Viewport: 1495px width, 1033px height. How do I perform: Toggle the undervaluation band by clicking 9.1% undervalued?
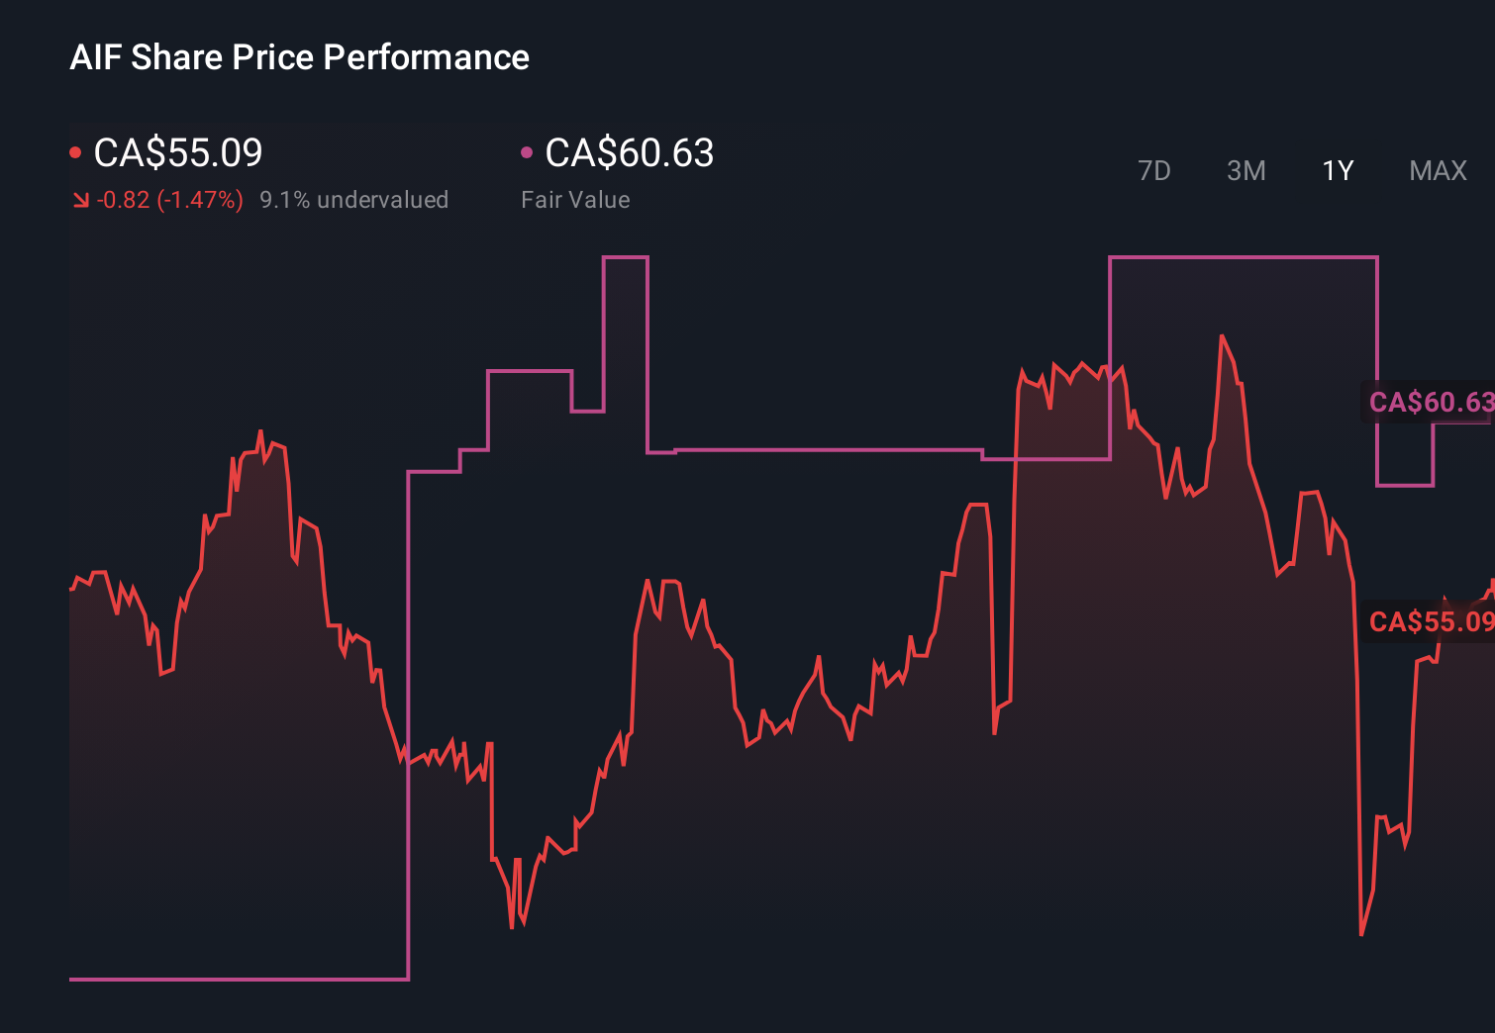(x=354, y=199)
